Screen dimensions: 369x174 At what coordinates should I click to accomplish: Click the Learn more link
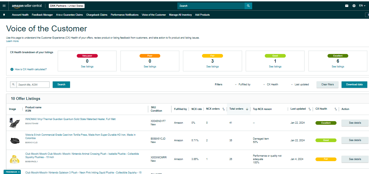point(12,41)
